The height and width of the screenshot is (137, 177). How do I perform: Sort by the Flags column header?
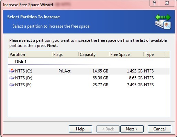65,55
